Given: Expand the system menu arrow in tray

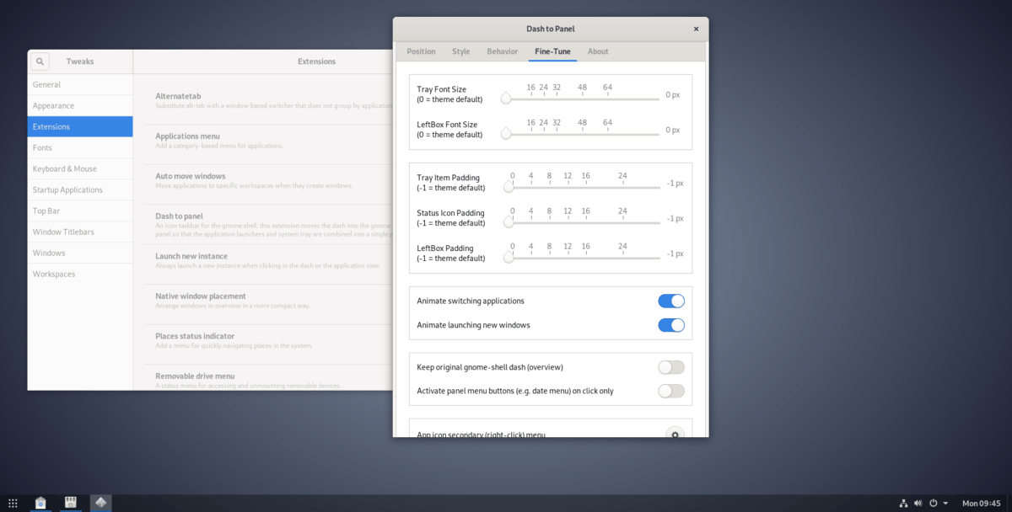Looking at the screenshot, I should pyautogui.click(x=945, y=503).
